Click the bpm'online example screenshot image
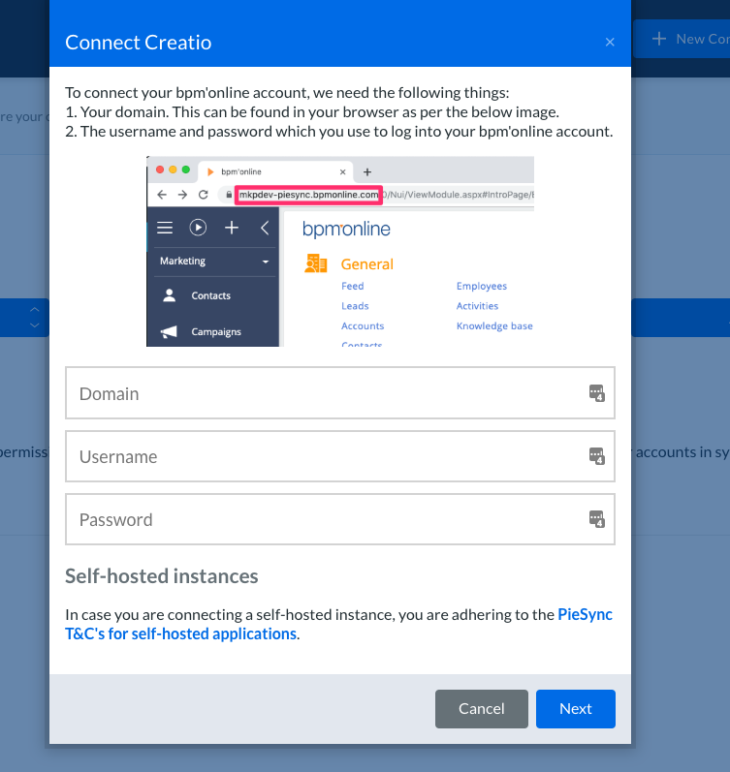730x772 pixels. pyautogui.click(x=340, y=251)
